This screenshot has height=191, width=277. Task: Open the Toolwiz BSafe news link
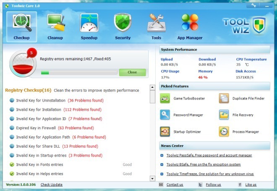coord(204,165)
